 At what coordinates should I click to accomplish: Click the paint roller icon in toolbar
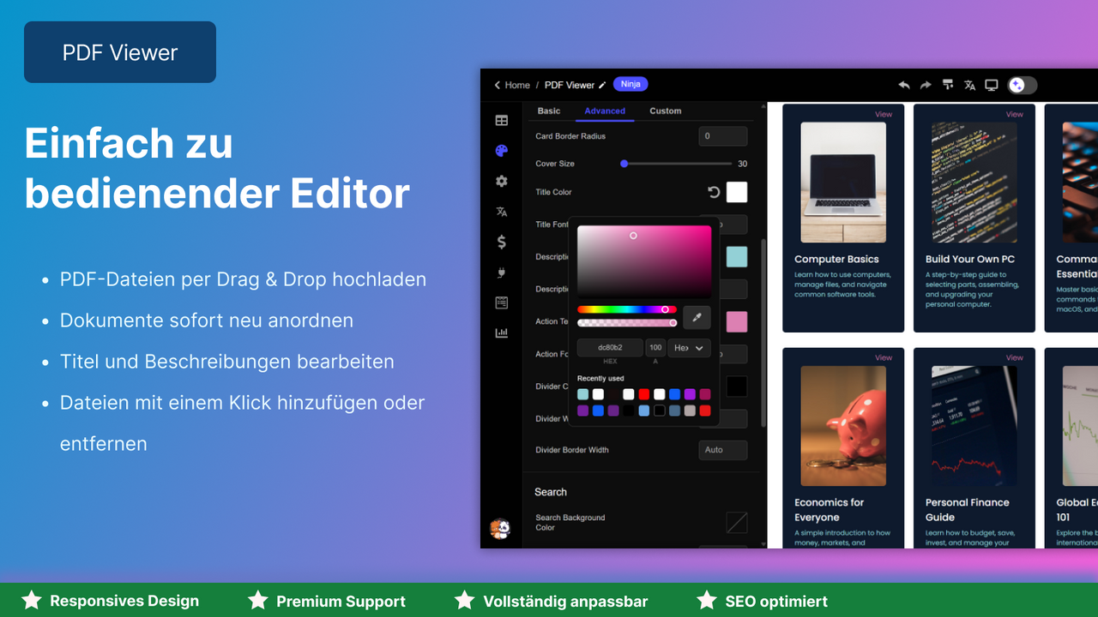pos(948,85)
